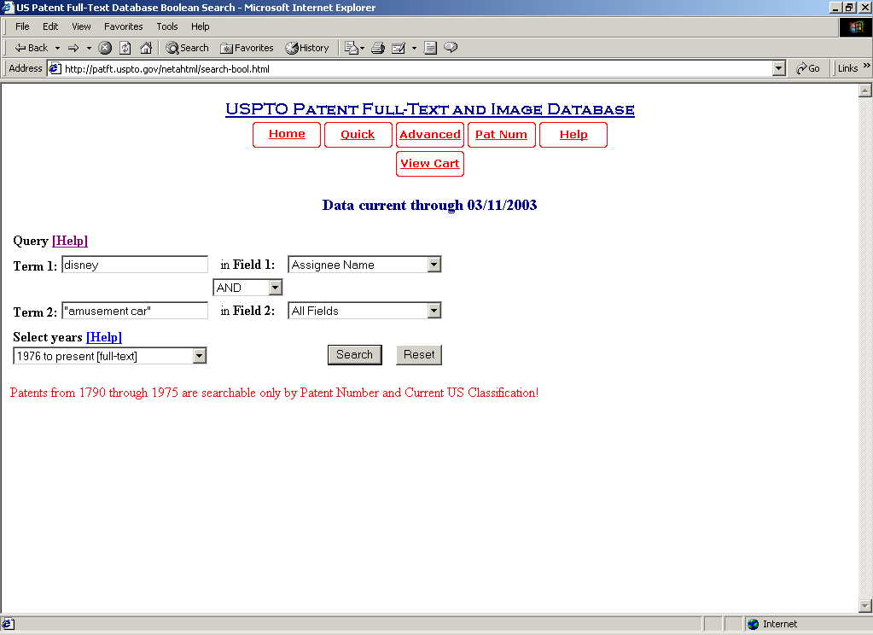Click the Internet Explorer title bar icon
Image resolution: width=873 pixels, height=635 pixels.
pyautogui.click(x=7, y=7)
